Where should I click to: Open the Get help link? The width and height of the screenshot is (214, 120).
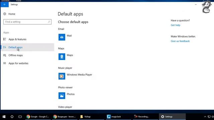(176, 25)
